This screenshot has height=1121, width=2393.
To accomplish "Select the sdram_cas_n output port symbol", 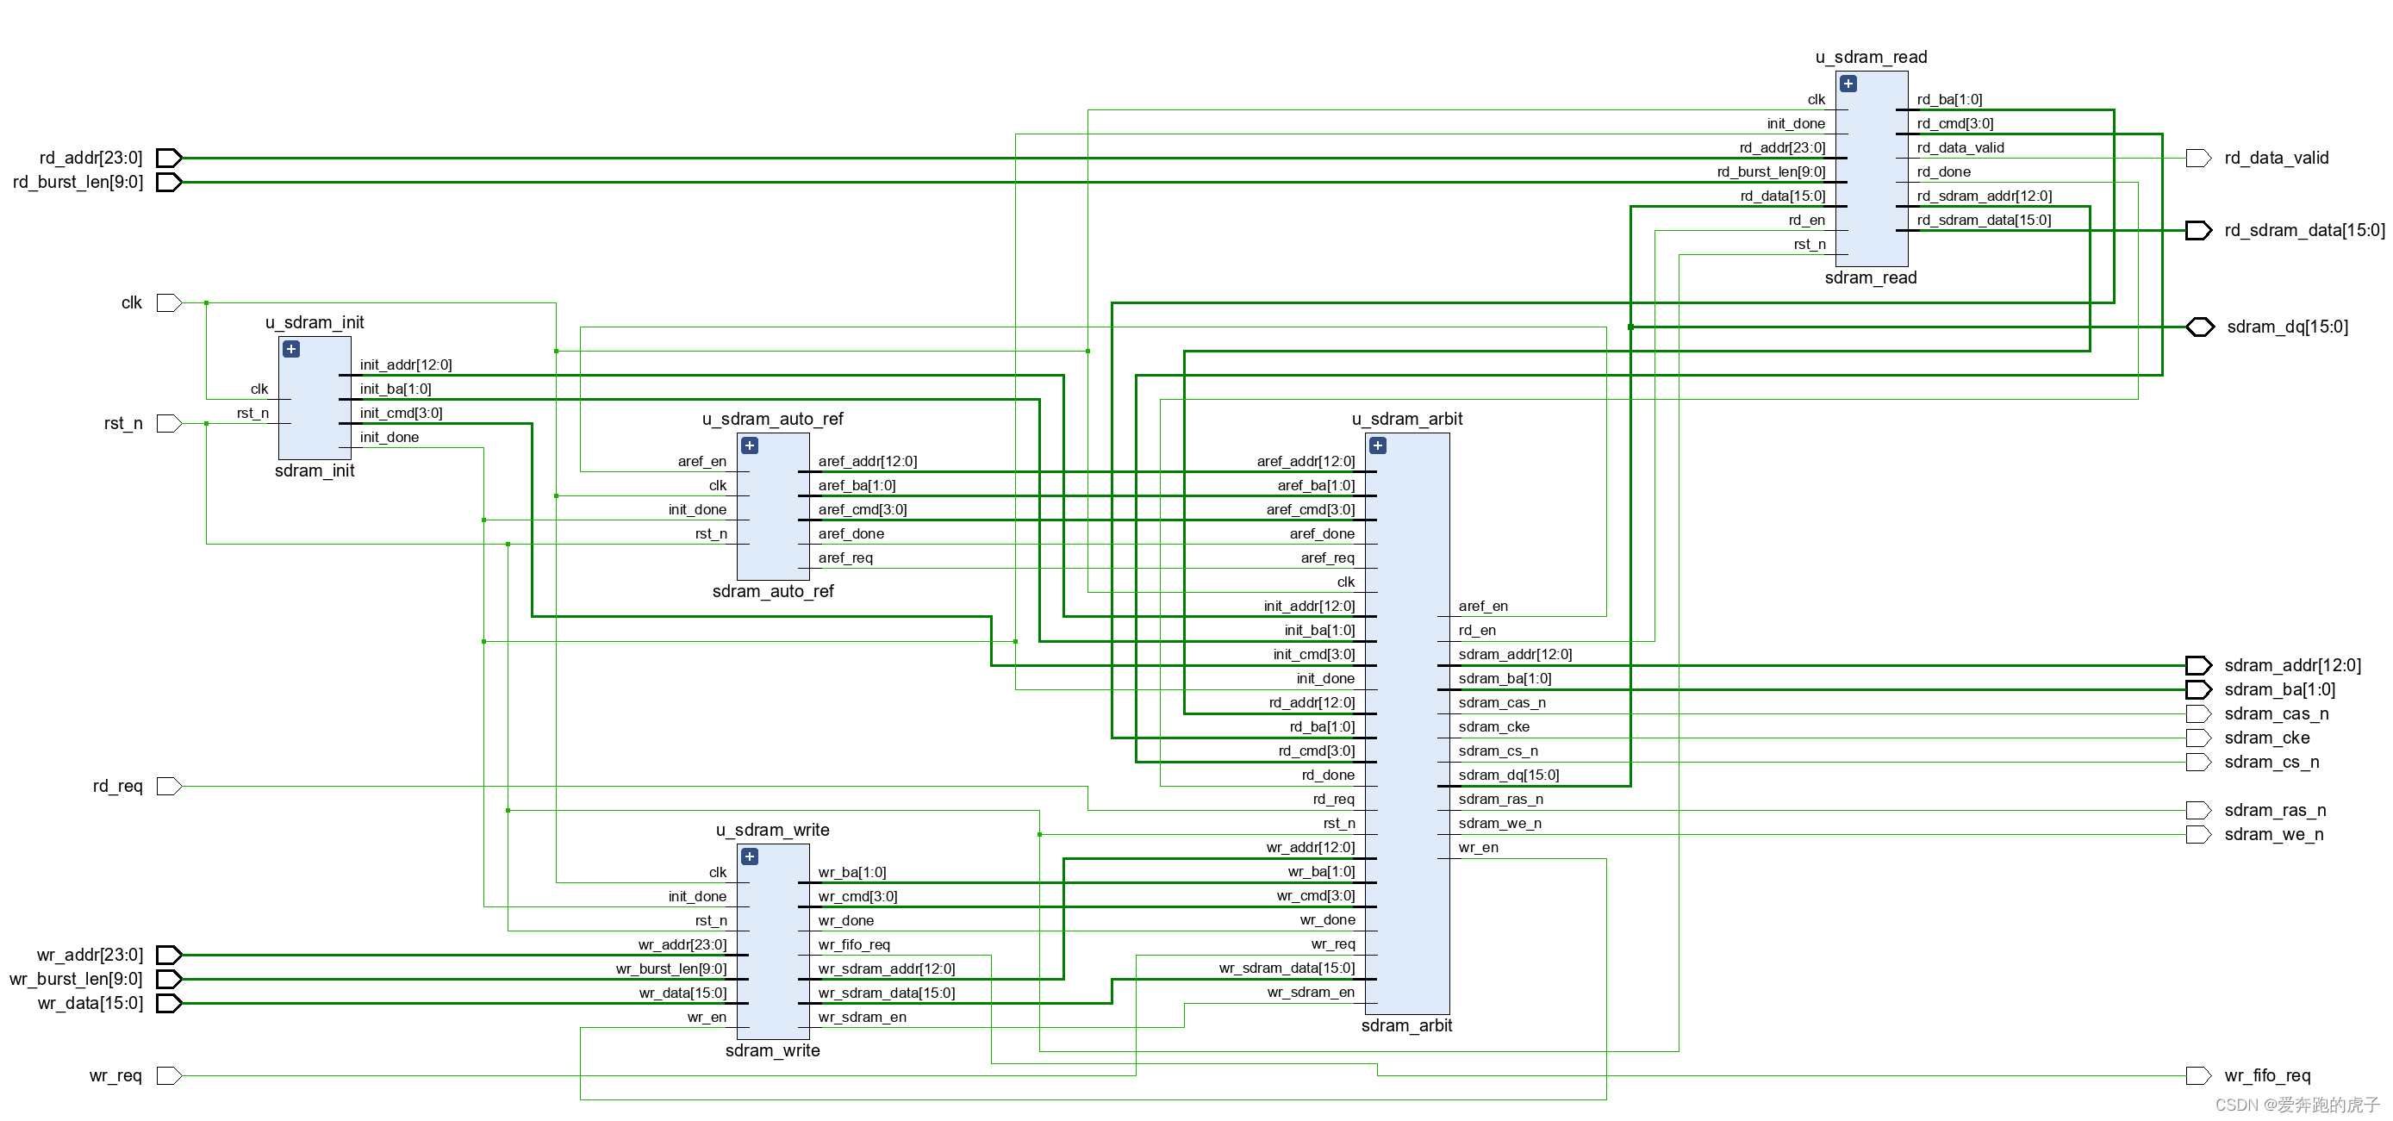I will tap(2199, 713).
